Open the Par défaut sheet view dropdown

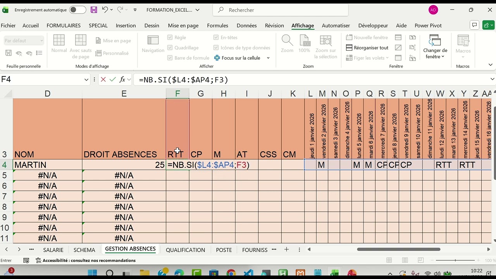tap(24, 41)
